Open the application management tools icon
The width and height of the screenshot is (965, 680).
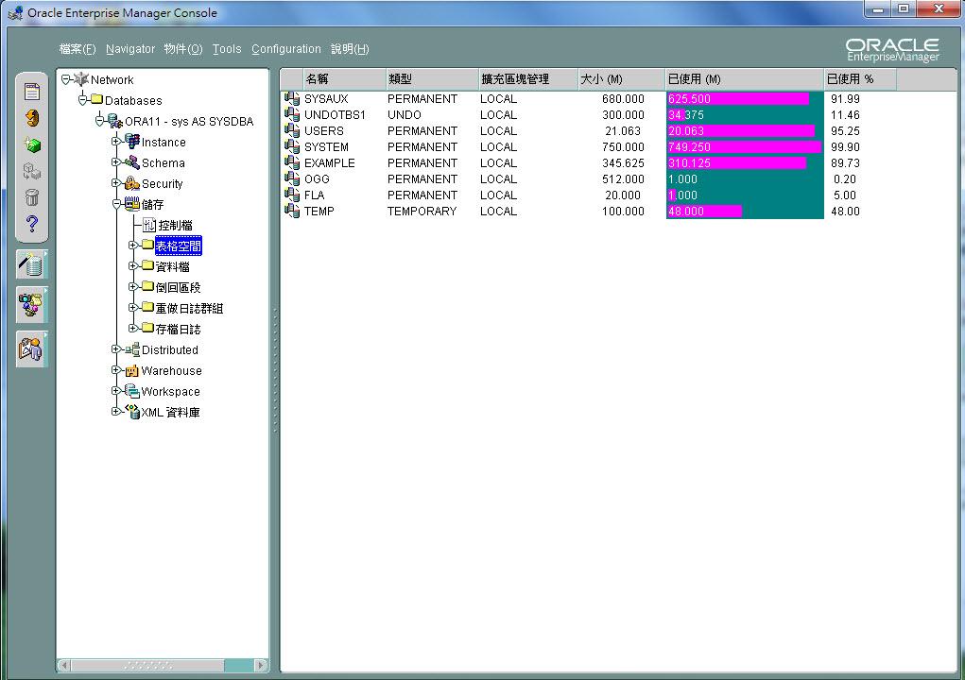pyautogui.click(x=31, y=306)
